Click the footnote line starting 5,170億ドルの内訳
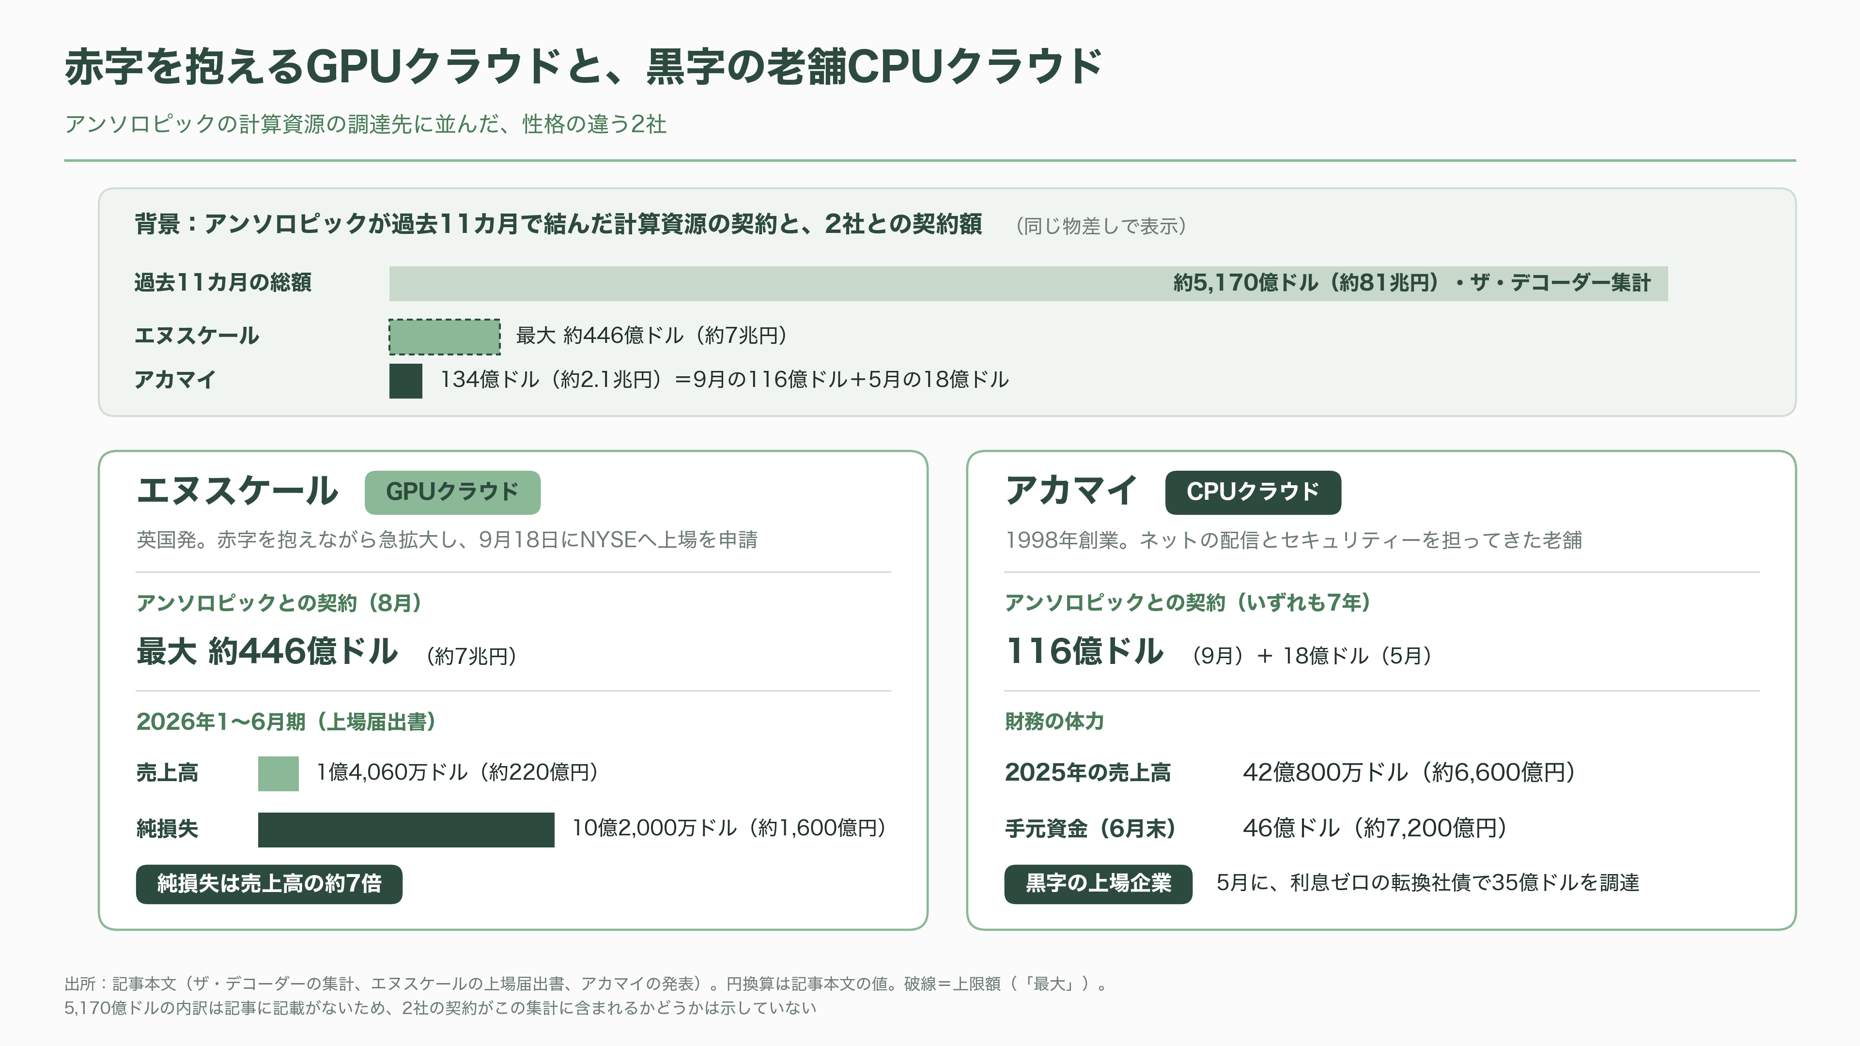Viewport: 1860px width, 1046px height. (x=440, y=1008)
